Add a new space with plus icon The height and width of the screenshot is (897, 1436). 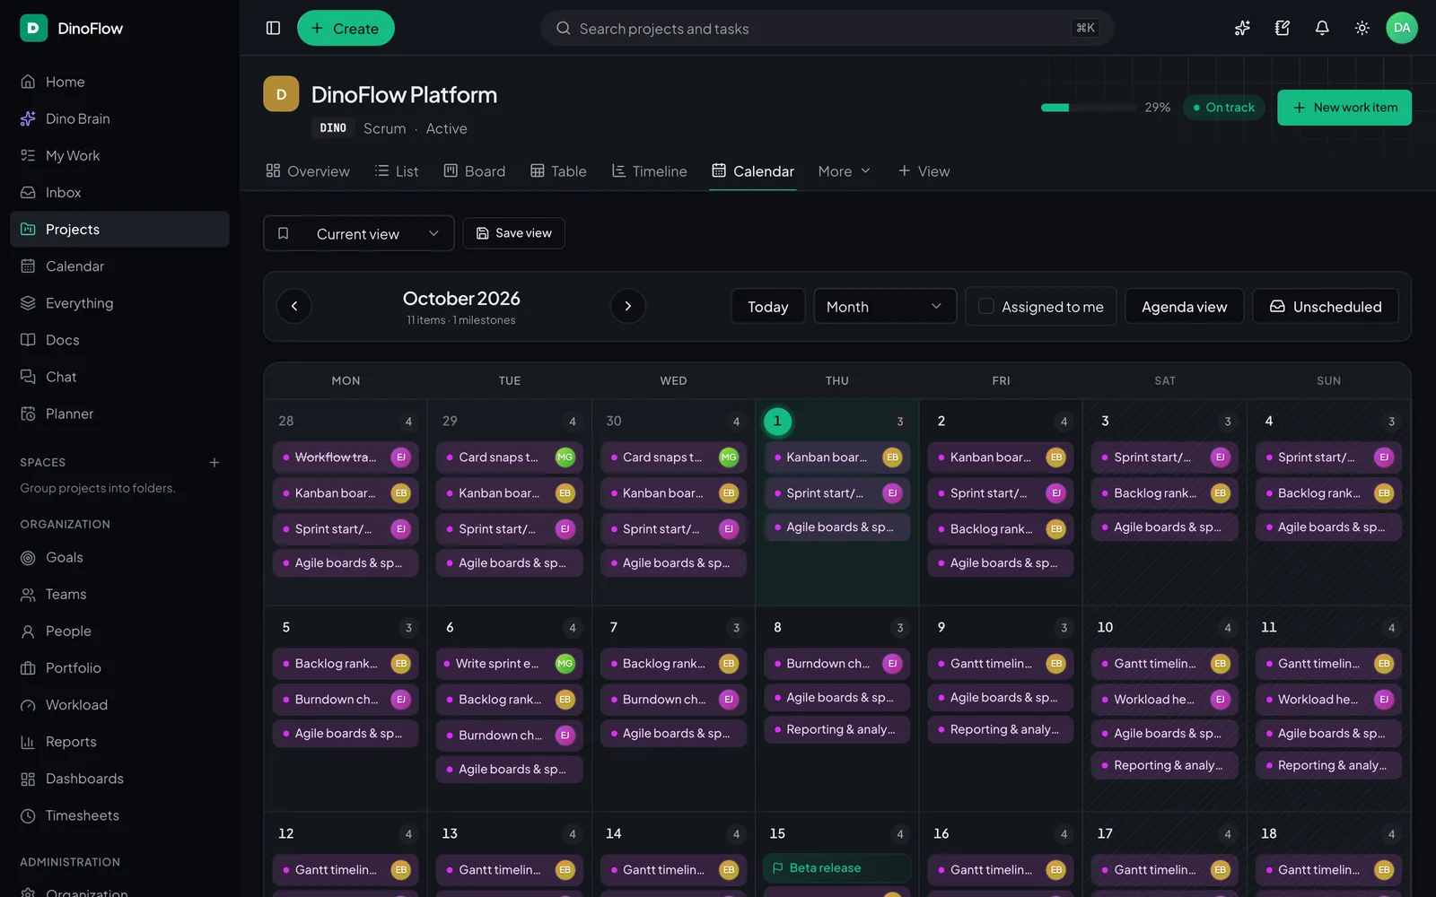pos(215,462)
